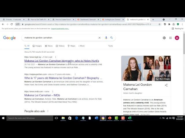
Task: Switch to hotlegit.com Domain tab
Action: pyautogui.click(x=113, y=20)
